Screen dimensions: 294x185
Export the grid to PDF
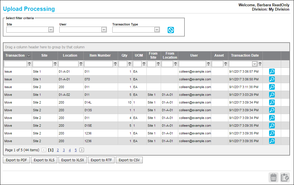coord(16,160)
